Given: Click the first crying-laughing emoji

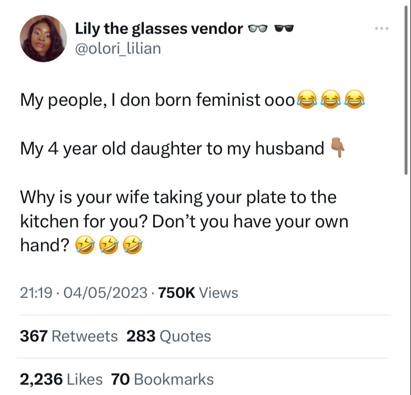Looking at the screenshot, I should click(x=307, y=99).
